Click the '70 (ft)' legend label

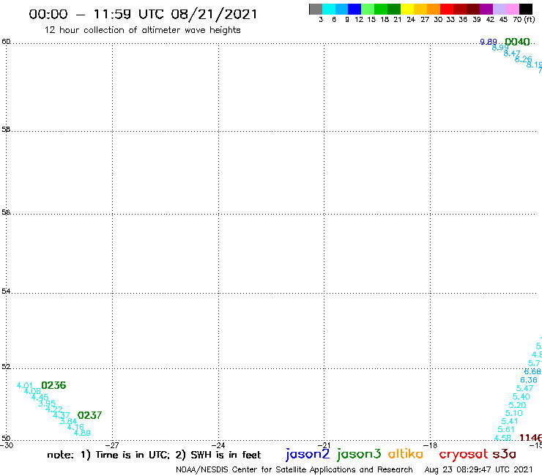[x=524, y=20]
